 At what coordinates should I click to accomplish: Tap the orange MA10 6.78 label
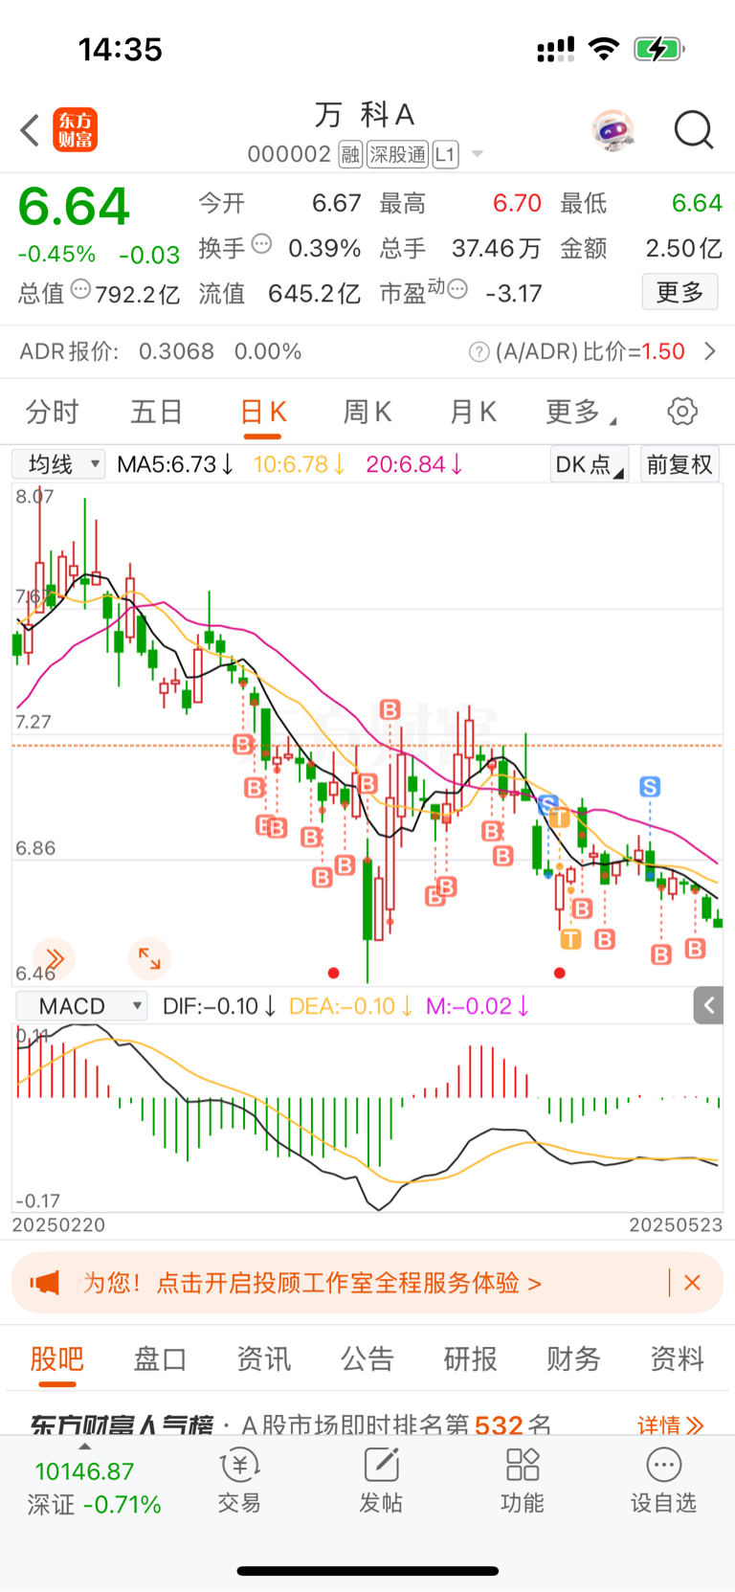[x=299, y=464]
